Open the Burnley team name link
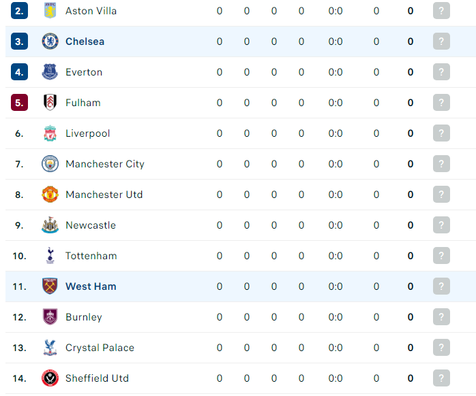Image resolution: width=476 pixels, height=396 pixels. click(84, 317)
